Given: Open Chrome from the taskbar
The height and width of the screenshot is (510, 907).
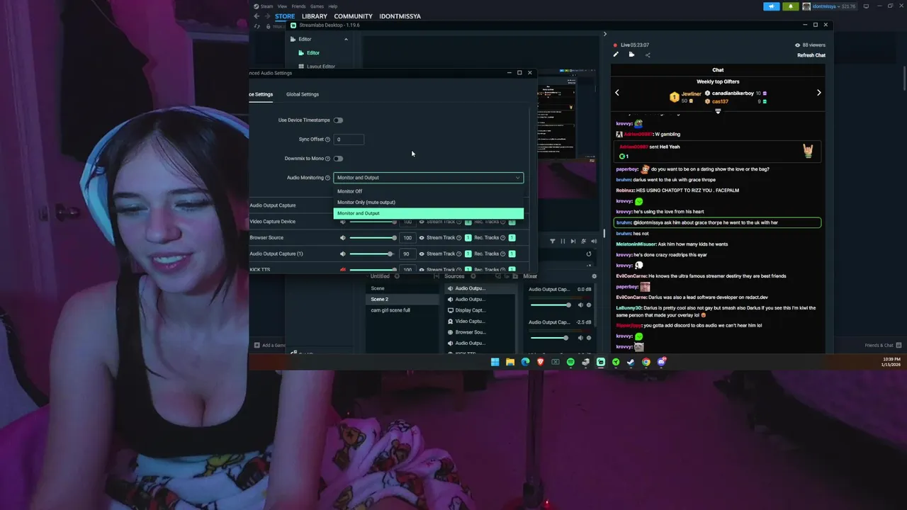Looking at the screenshot, I should point(646,362).
